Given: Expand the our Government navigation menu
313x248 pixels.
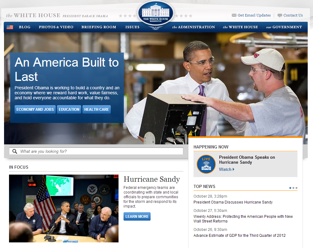Looking at the screenshot, I should pyautogui.click(x=284, y=27).
